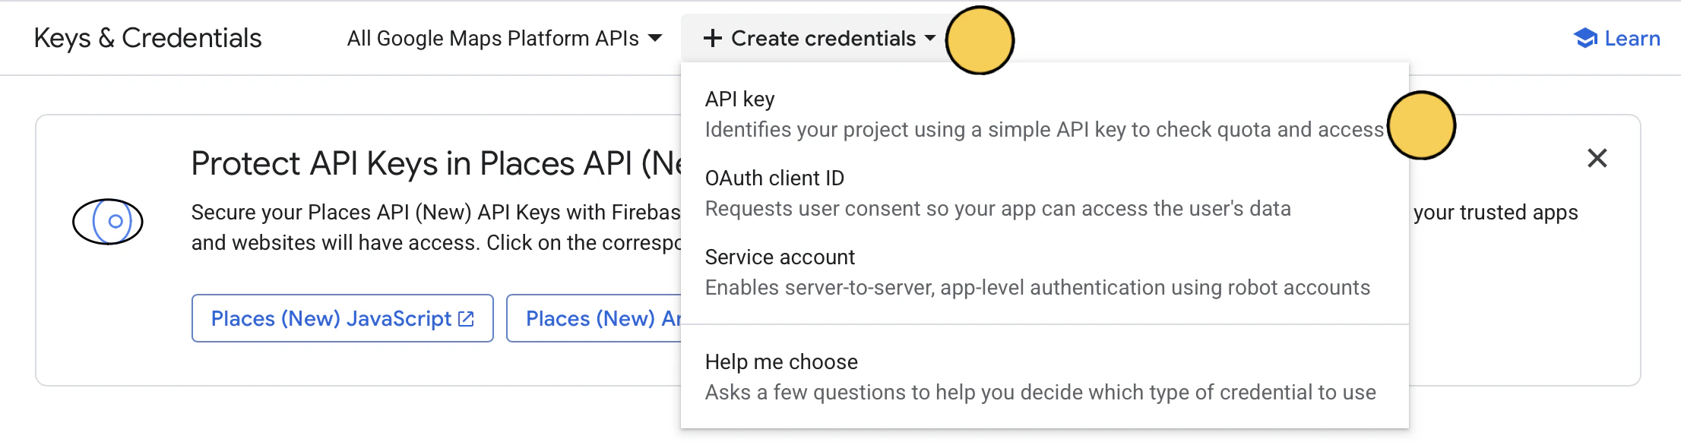Click the eye illustration in the banner
Screen dimensions: 1681x445
point(108,221)
